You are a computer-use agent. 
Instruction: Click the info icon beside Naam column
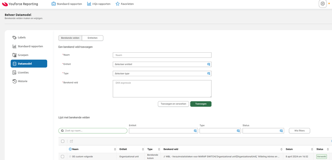70,149
